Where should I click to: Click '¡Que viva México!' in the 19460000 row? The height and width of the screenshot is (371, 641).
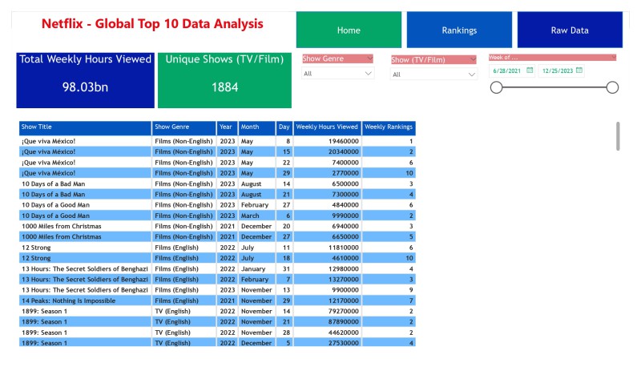point(49,141)
